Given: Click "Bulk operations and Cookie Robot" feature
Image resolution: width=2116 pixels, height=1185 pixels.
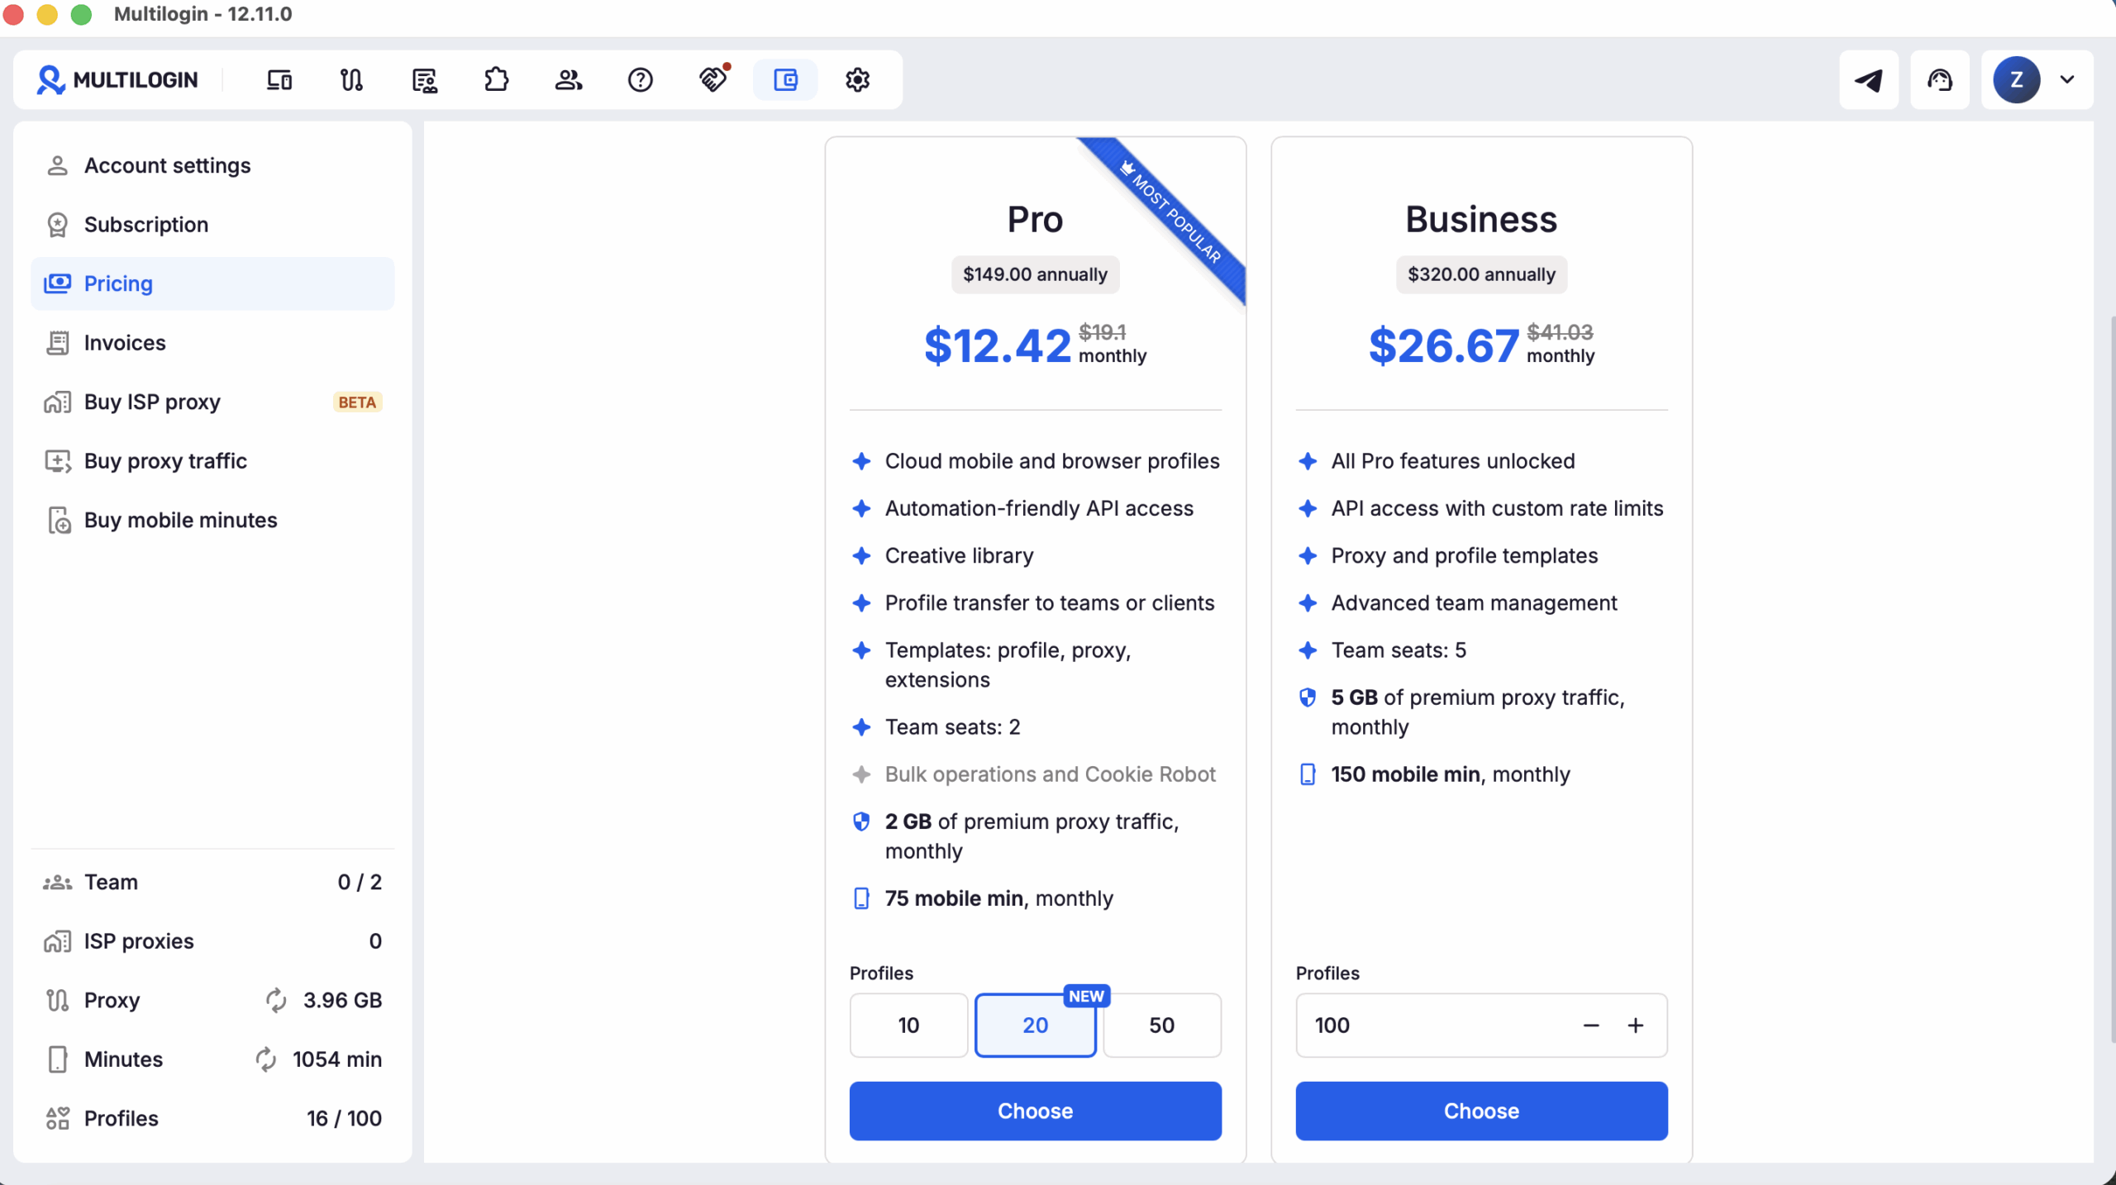Looking at the screenshot, I should click(x=1051, y=774).
